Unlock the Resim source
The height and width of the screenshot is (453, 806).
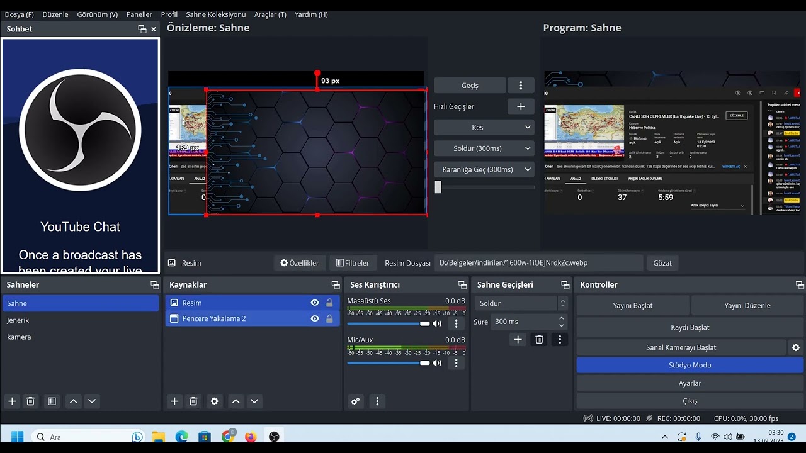click(329, 303)
